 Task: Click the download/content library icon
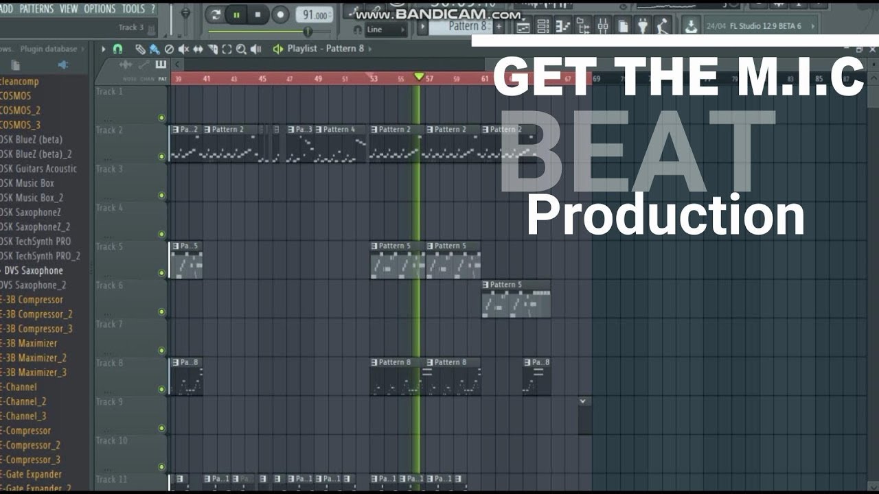(691, 27)
